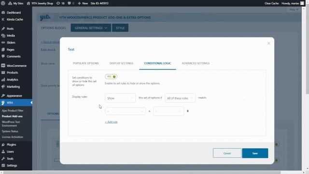Open Appearance in sidebar
309x174 pixels.
click(14, 96)
